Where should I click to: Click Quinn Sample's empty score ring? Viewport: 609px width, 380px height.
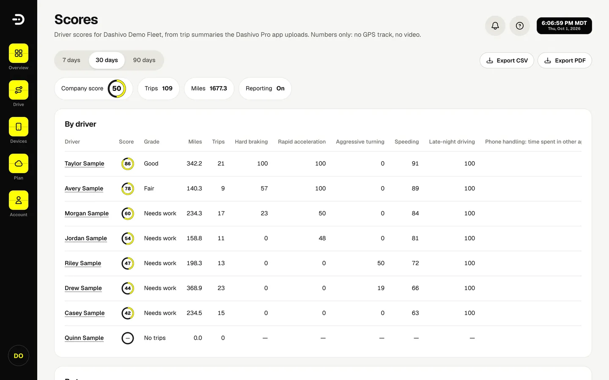(128, 338)
